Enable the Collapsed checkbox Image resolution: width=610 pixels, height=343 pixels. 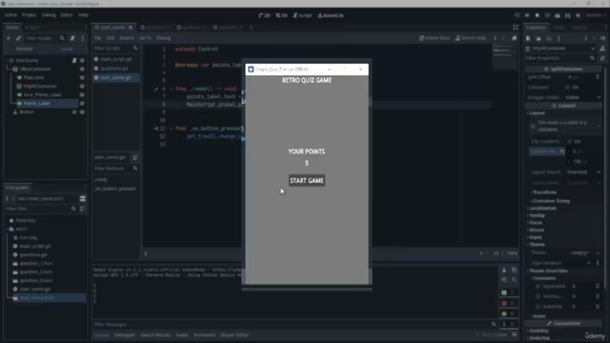coord(568,87)
